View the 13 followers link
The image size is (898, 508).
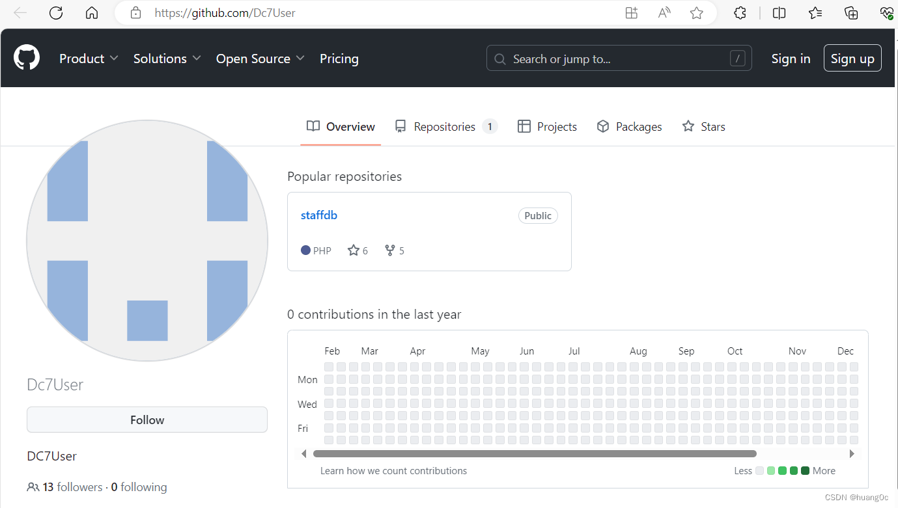[x=73, y=487]
